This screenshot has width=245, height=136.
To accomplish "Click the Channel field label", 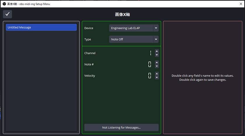I will click(90, 53).
